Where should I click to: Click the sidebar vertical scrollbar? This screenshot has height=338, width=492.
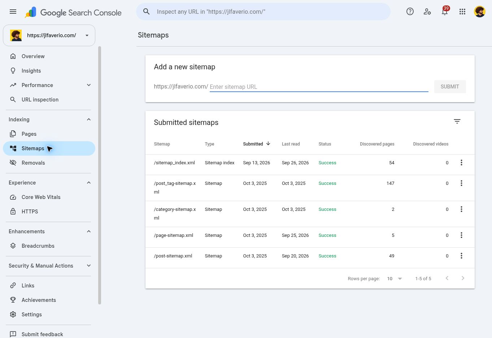(x=100, y=175)
